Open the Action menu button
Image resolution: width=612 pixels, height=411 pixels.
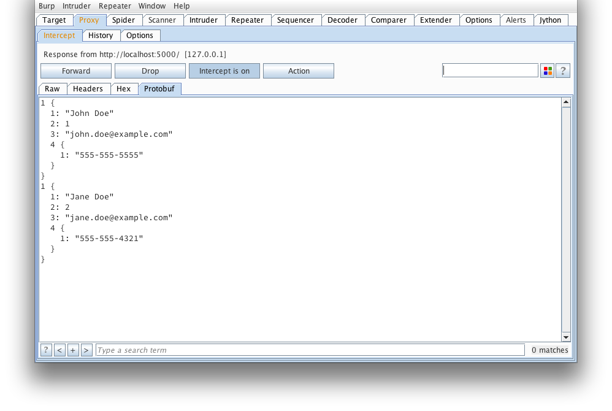point(299,71)
